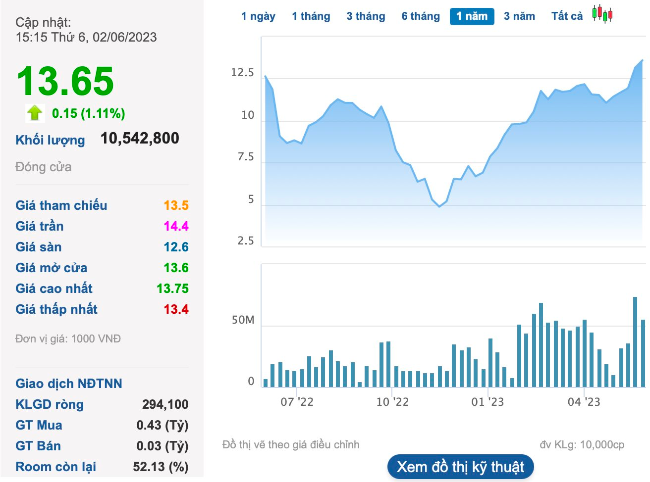Click the green price-up arrow icon
Screen dimensions: 650x482
35,113
